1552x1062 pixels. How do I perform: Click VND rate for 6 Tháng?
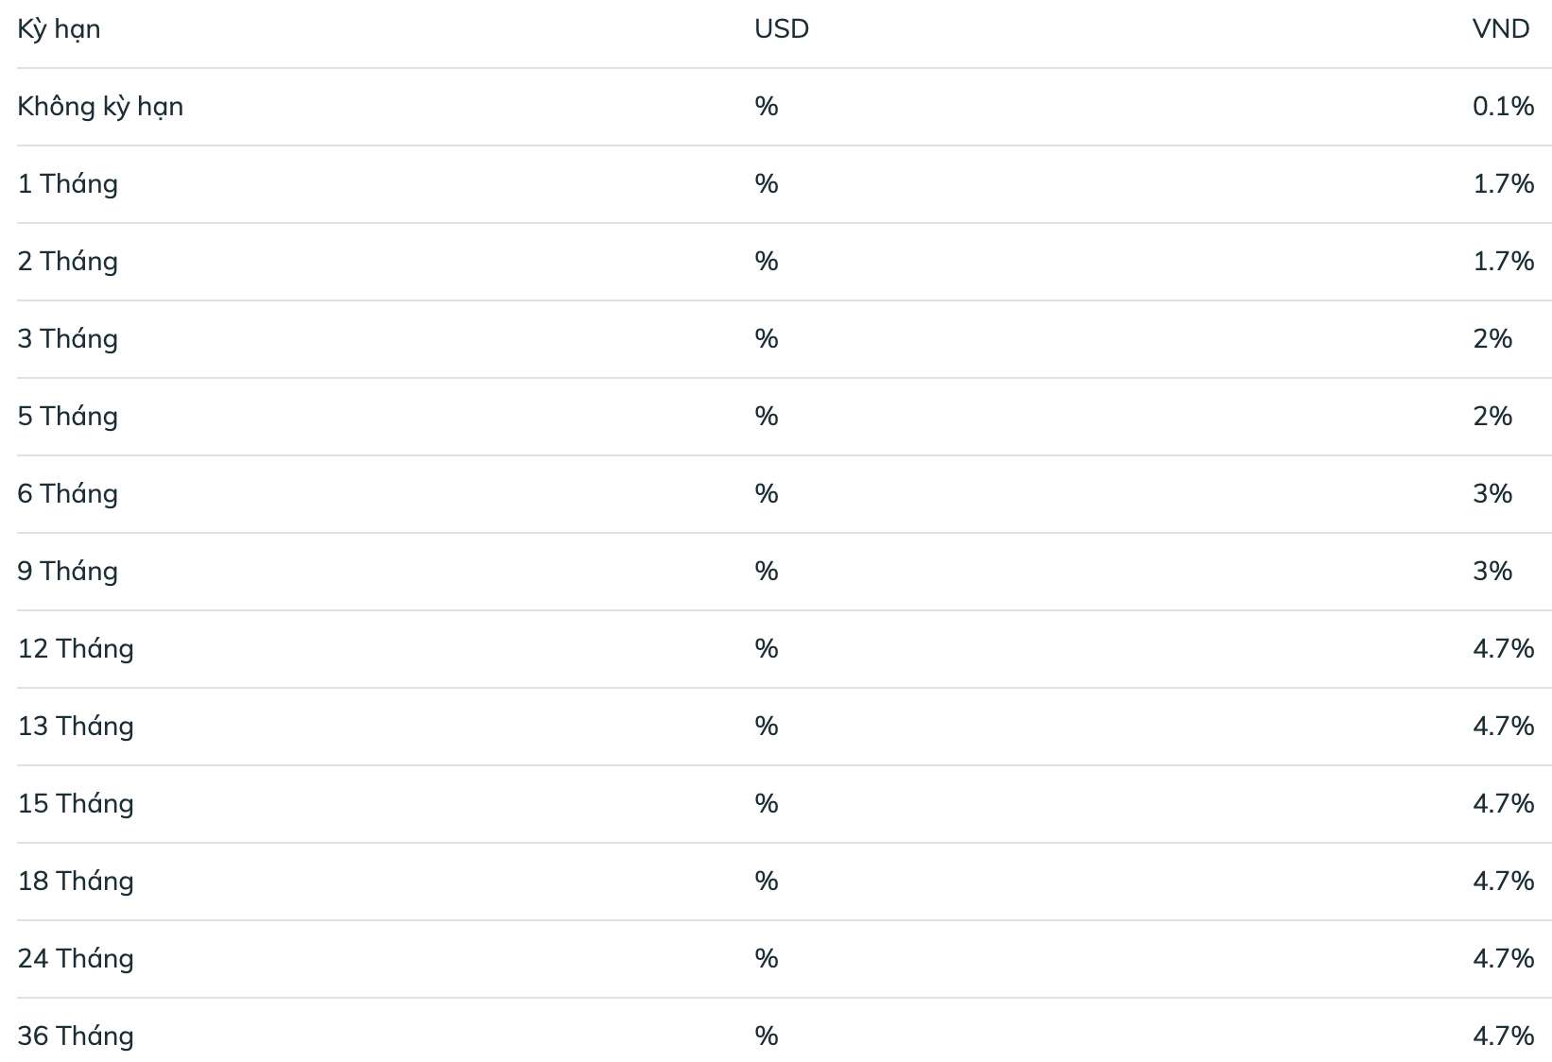pos(1492,493)
